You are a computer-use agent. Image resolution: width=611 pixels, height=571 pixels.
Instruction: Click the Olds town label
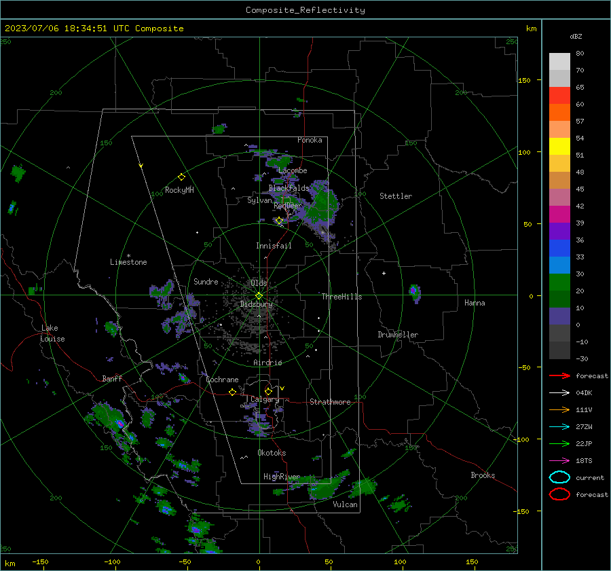pyautogui.click(x=259, y=283)
